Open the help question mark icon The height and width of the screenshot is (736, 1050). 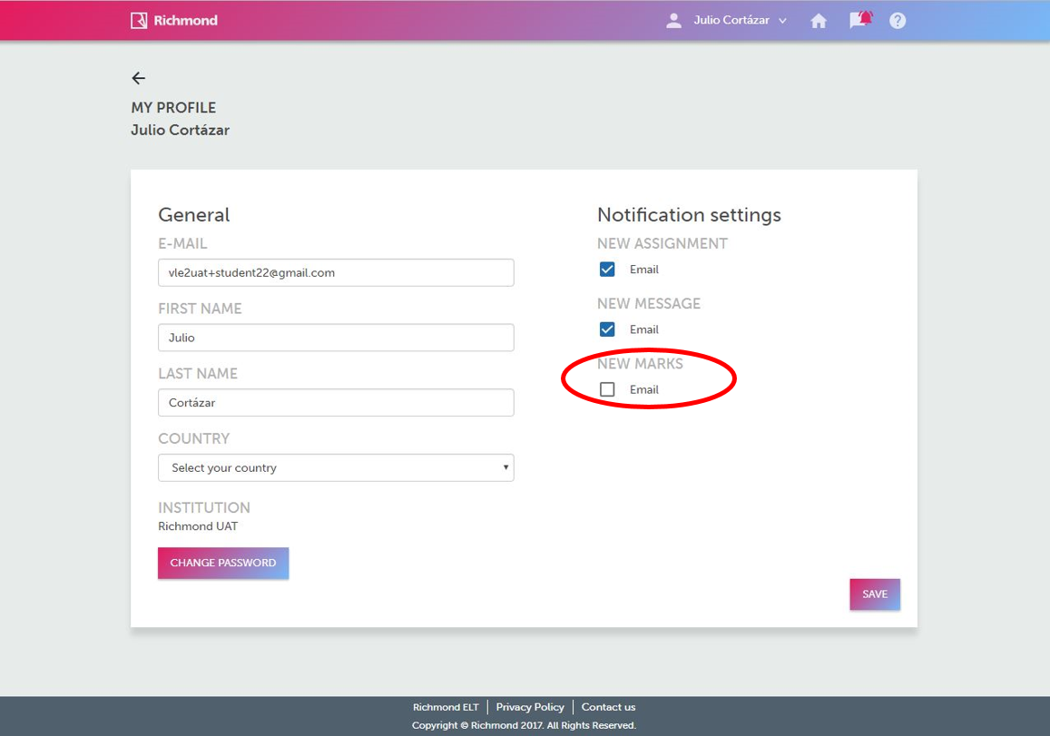pos(898,21)
